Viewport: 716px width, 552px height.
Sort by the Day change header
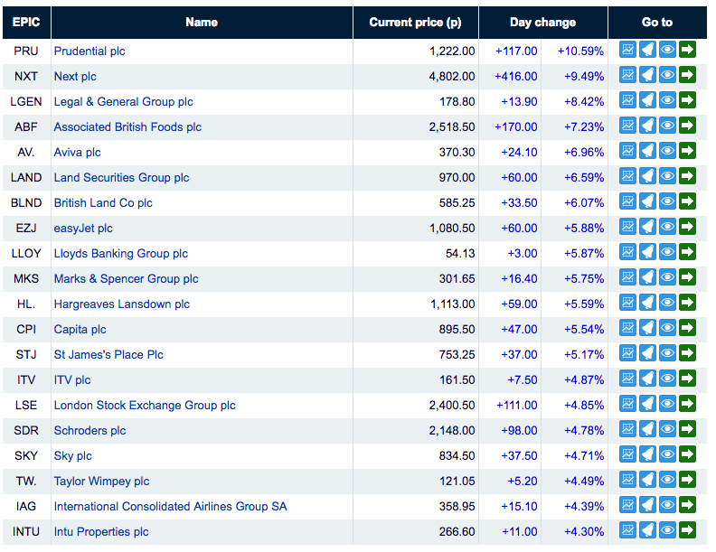[x=542, y=23]
